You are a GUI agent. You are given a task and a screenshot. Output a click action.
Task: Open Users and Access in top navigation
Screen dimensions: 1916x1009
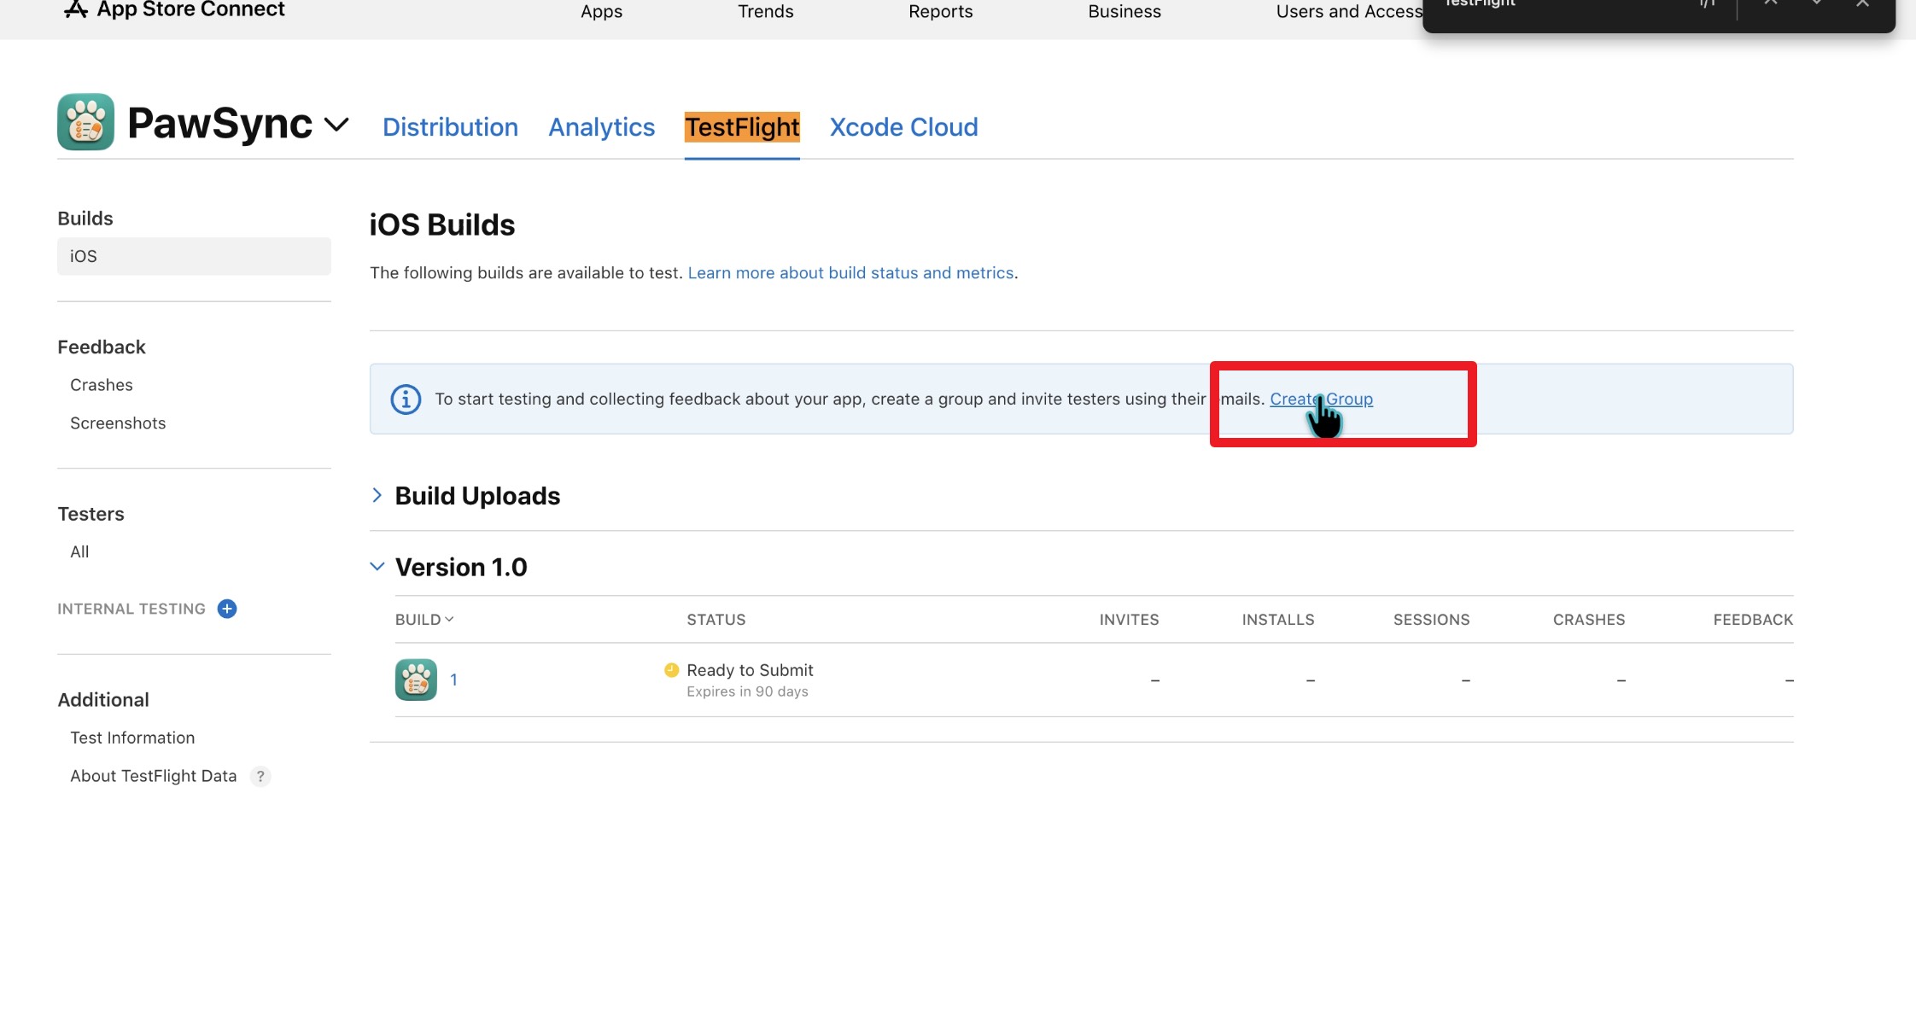coord(1349,11)
